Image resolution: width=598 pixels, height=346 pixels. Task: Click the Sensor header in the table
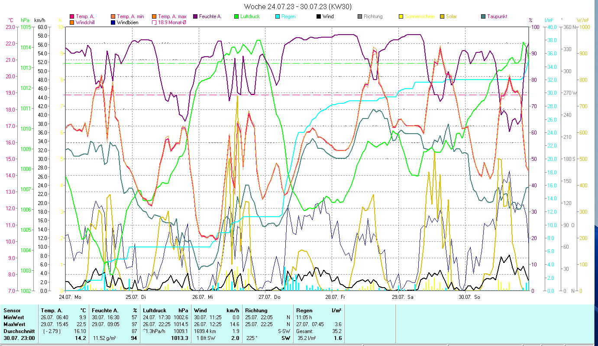[x=11, y=311]
